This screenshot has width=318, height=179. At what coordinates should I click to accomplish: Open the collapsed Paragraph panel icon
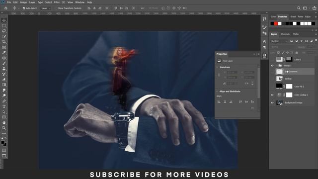(x=264, y=47)
